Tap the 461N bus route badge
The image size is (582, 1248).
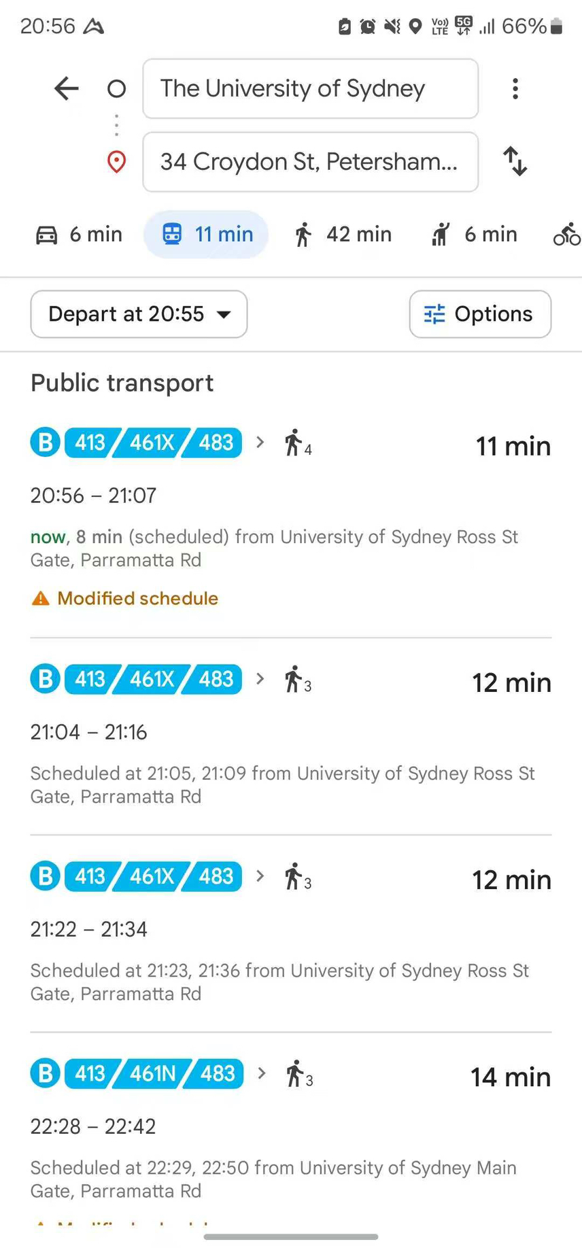tap(152, 1073)
